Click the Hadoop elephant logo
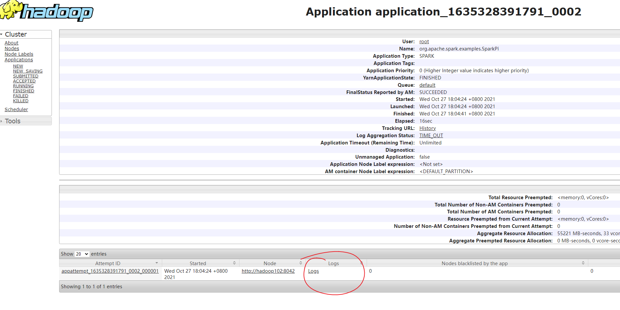This screenshot has height=310, width=620. (47, 11)
